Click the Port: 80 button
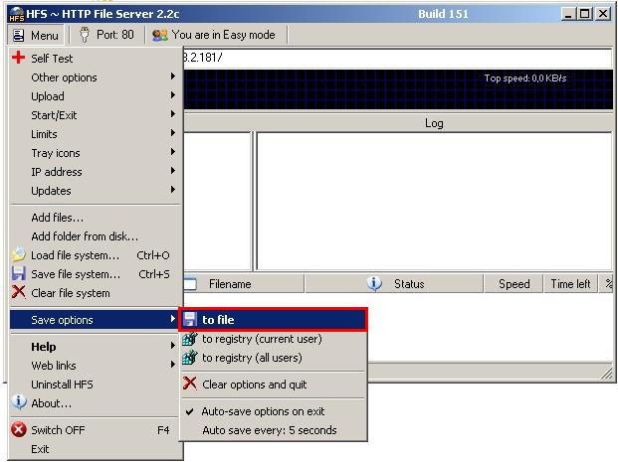 tap(106, 35)
